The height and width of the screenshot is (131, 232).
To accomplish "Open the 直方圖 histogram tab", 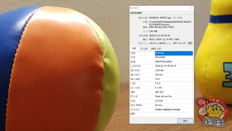I will (144, 49).
